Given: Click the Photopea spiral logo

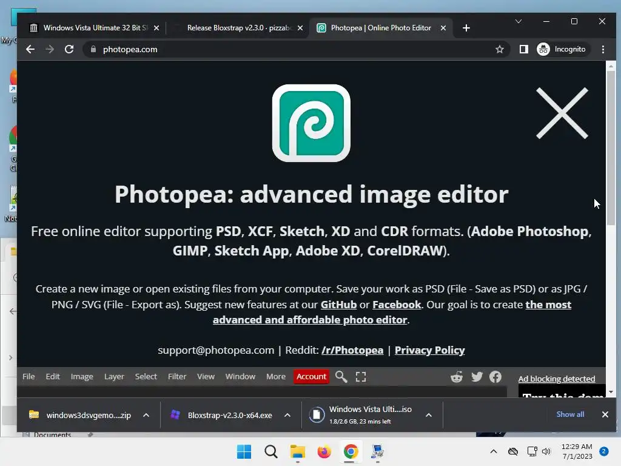Looking at the screenshot, I should click(x=311, y=123).
